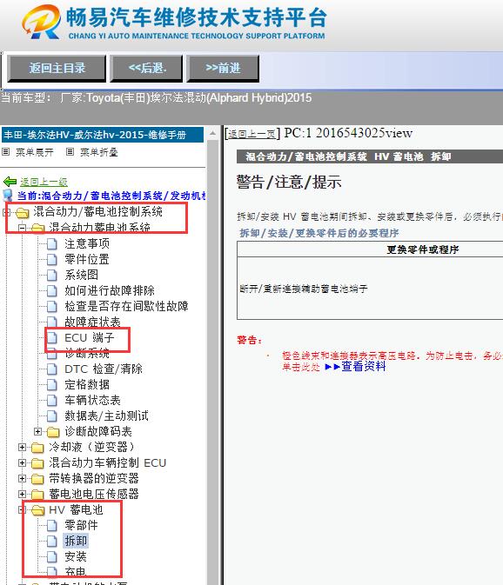Click the current-path computer icon
Screen dimensions: 503x585
click(8, 196)
